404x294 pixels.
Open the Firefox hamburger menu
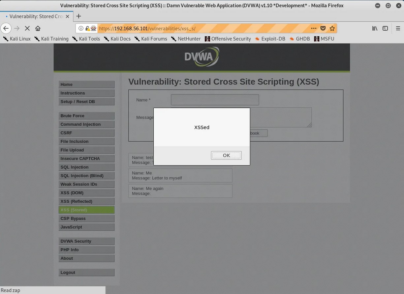point(398,28)
